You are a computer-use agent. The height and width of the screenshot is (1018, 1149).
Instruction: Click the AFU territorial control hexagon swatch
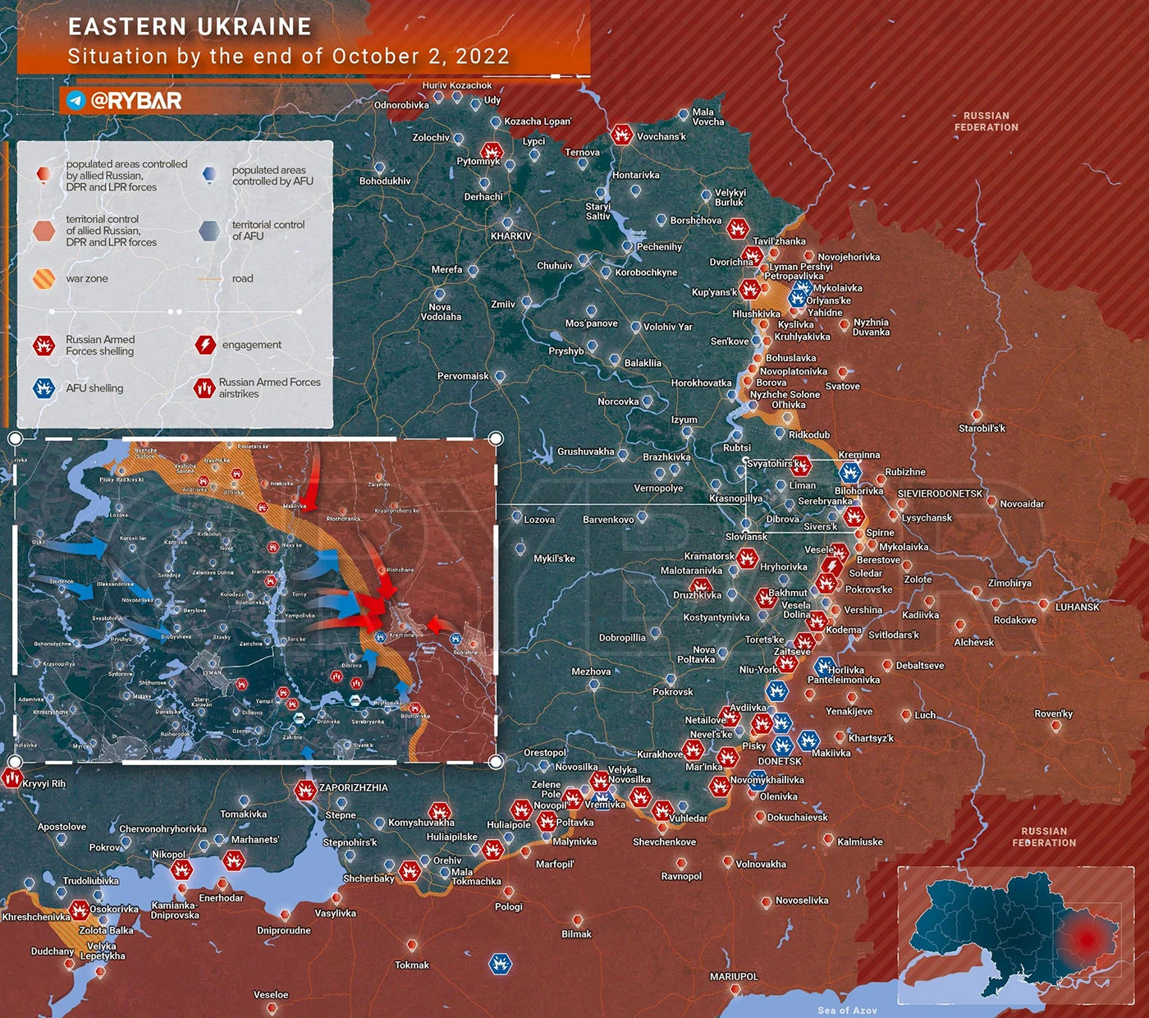(210, 231)
